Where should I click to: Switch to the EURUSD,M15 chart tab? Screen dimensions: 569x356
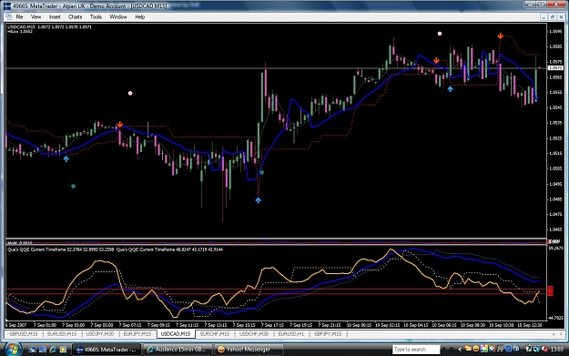point(62,334)
